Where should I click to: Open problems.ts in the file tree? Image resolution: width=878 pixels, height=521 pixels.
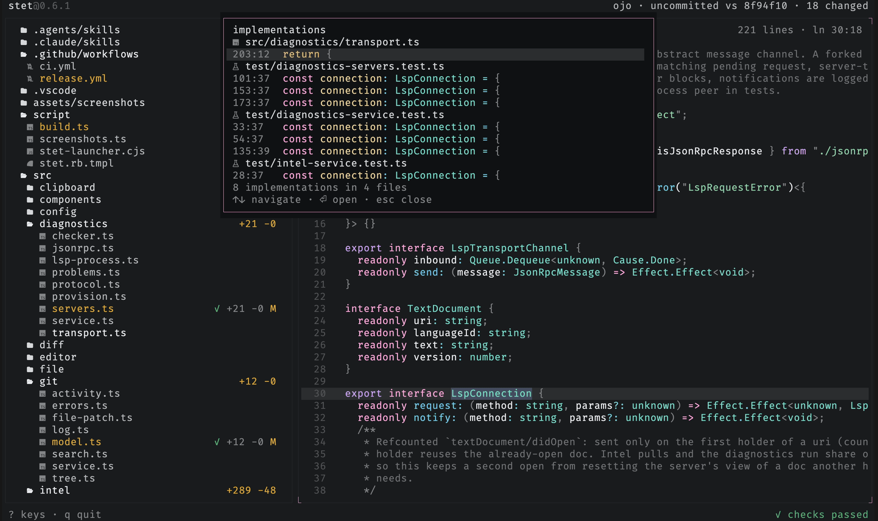(86, 272)
